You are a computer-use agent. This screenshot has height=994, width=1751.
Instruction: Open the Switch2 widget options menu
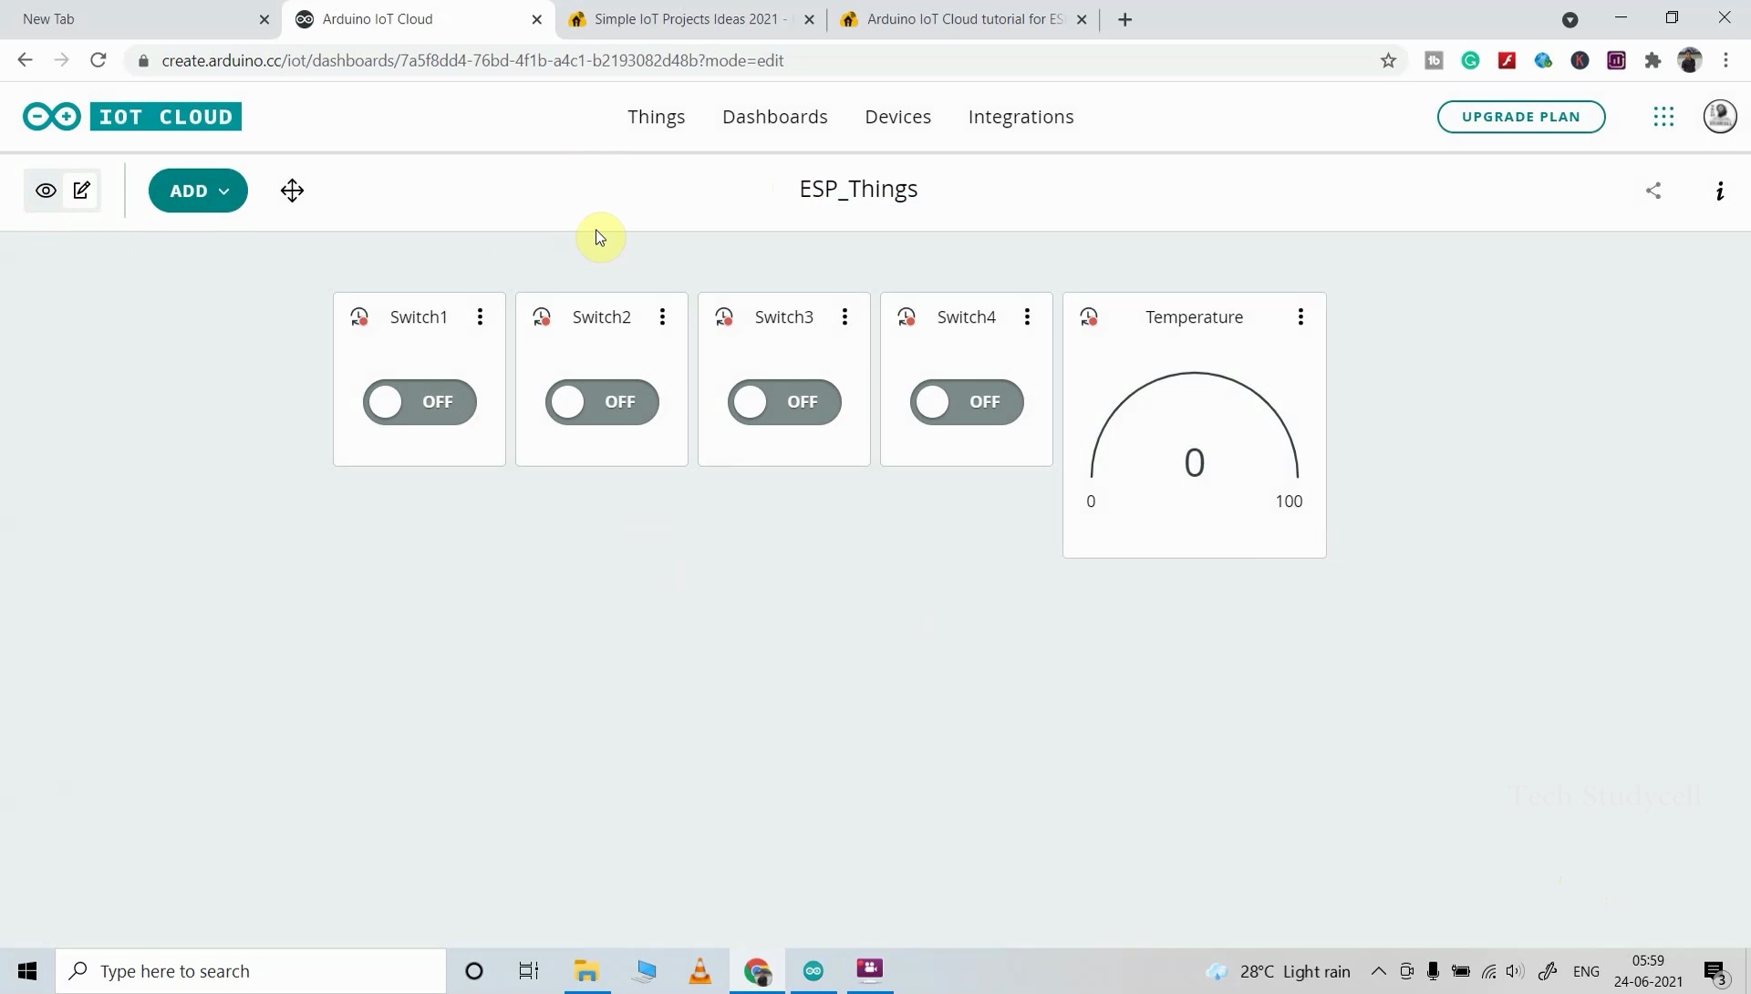662,316
